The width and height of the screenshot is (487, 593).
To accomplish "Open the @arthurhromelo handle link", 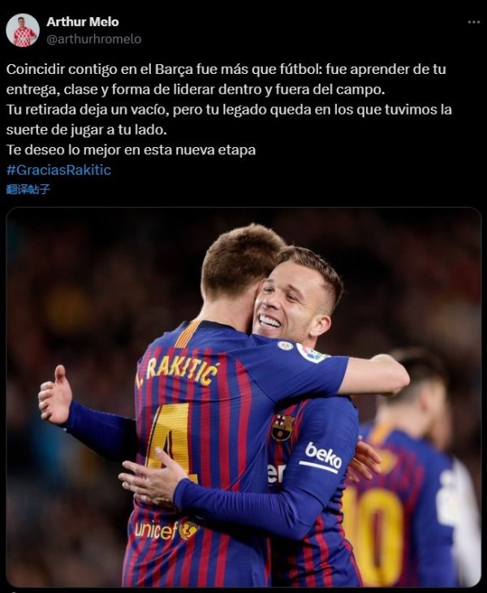I will (93, 39).
